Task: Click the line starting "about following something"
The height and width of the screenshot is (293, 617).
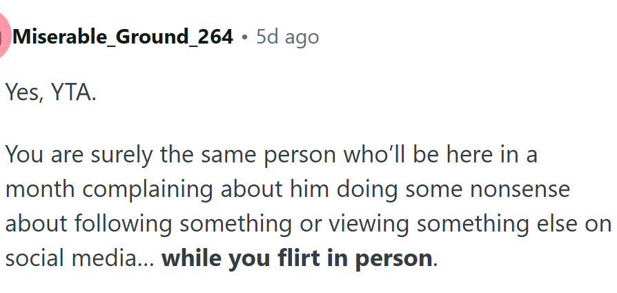Action: (308, 224)
